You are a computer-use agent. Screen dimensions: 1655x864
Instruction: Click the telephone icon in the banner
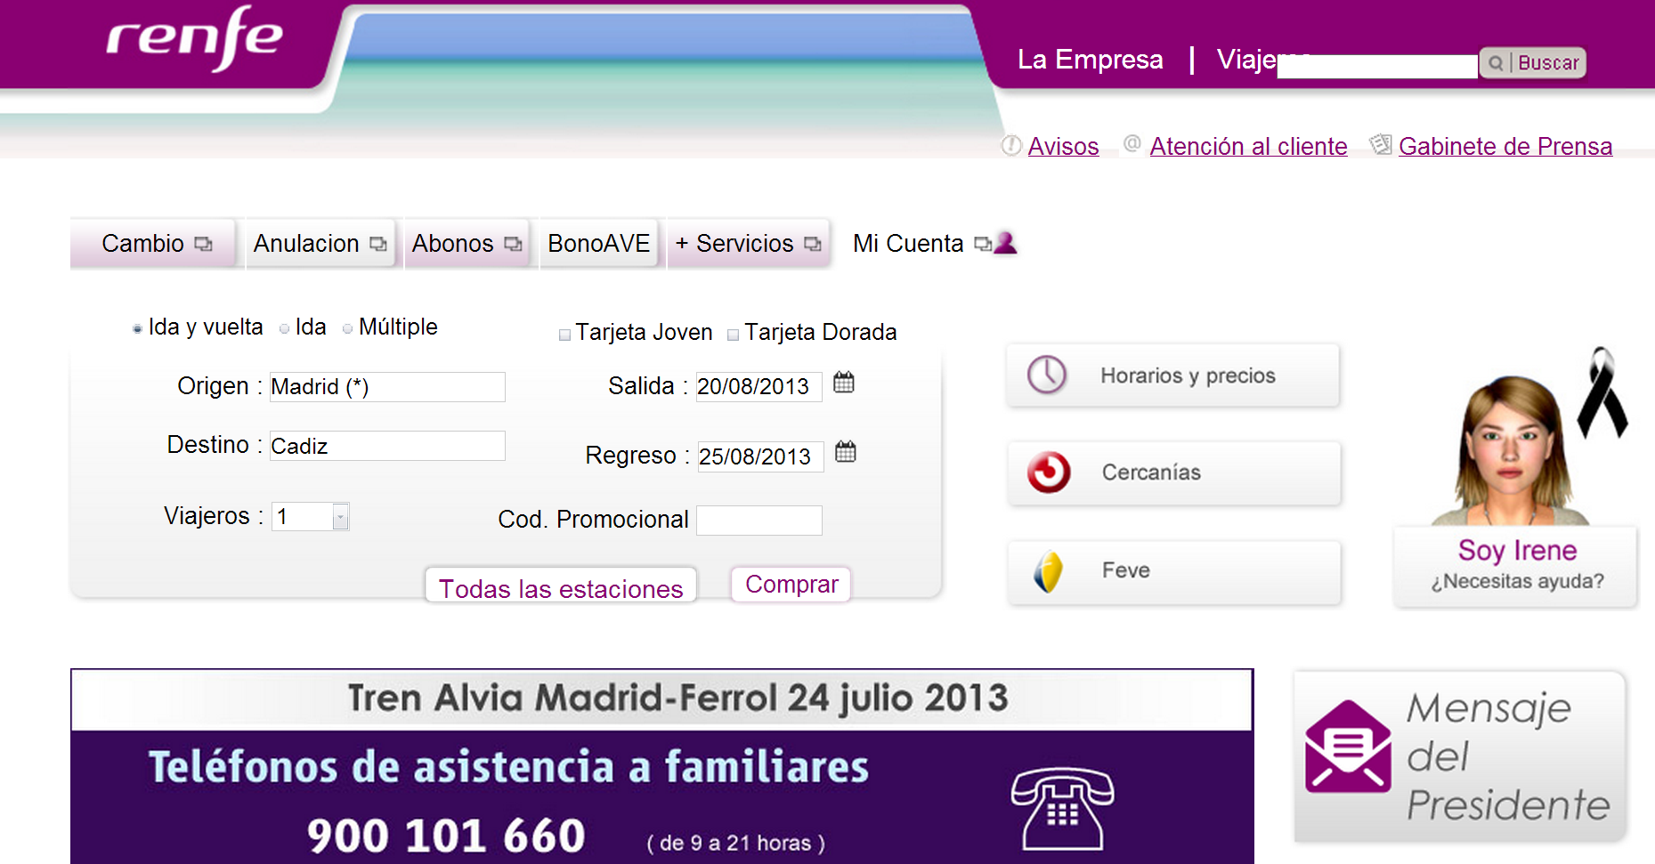(x=1062, y=808)
